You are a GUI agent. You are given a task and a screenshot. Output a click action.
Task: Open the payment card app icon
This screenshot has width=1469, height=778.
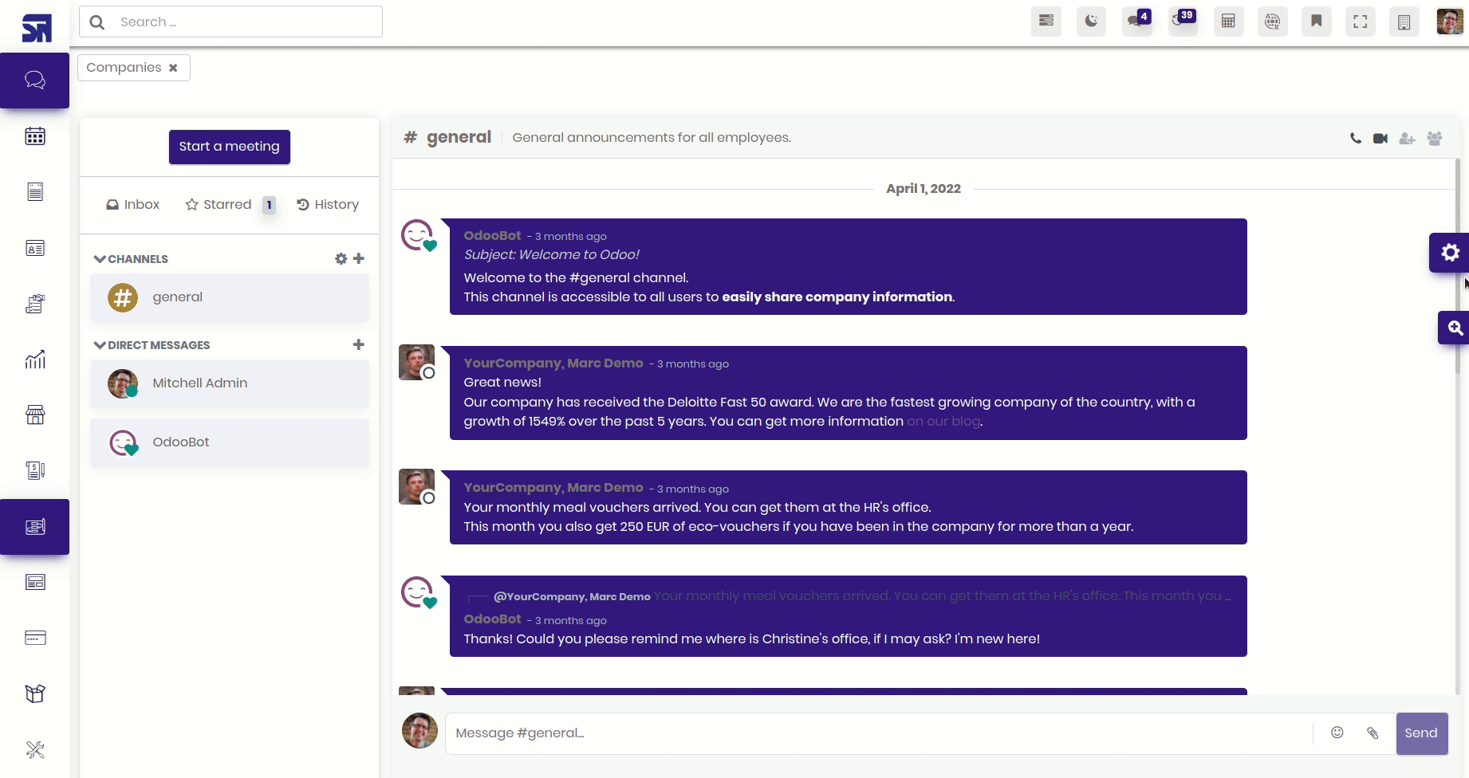35,638
